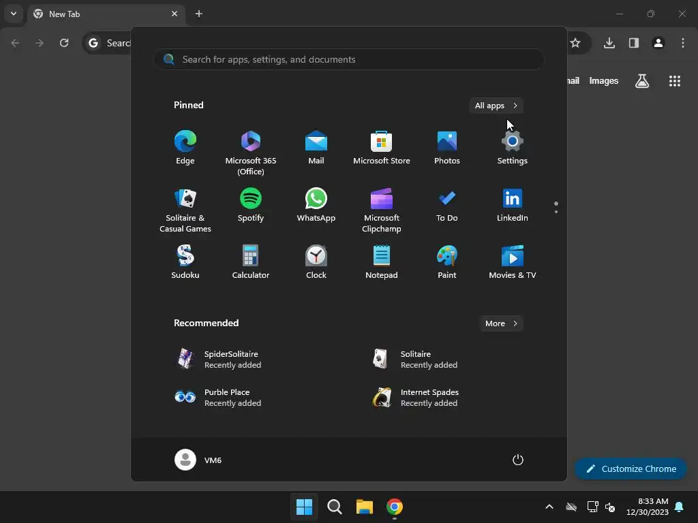Click the Images link in Chrome
698x523 pixels.
(x=604, y=81)
